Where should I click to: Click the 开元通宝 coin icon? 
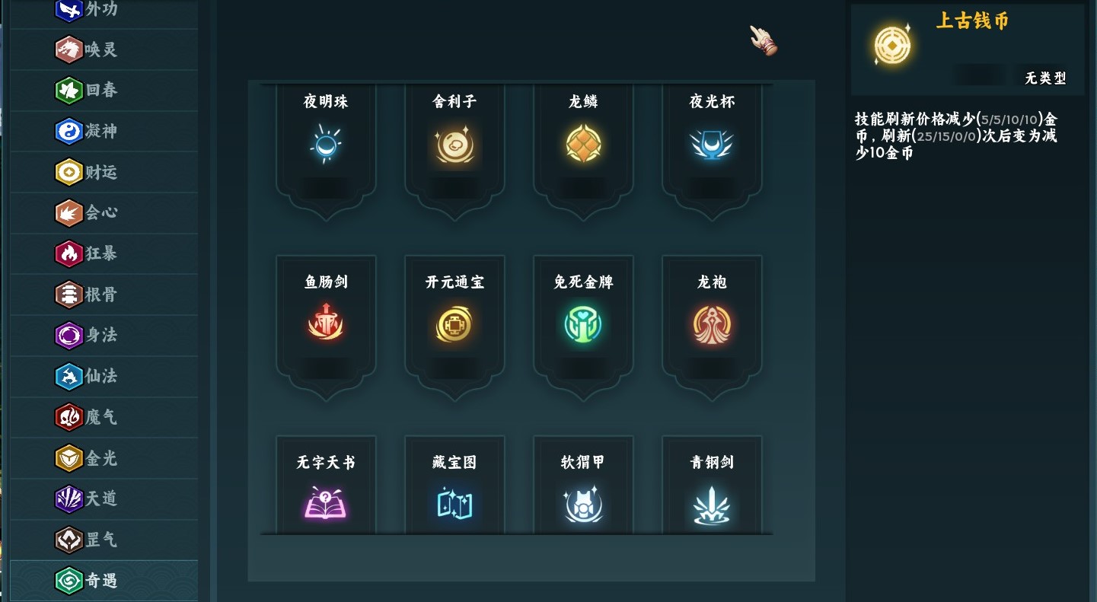[x=454, y=324]
